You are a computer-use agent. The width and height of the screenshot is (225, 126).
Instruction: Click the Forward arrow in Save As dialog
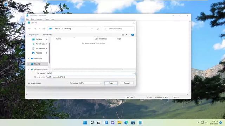point(35,29)
